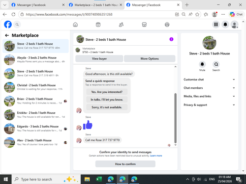Viewport: 246px width, 184px height.
Task: Open browser Settings and more ellipsis
Action: [223, 14]
